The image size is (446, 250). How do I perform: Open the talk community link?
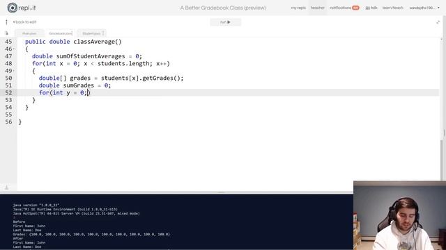click(x=371, y=8)
